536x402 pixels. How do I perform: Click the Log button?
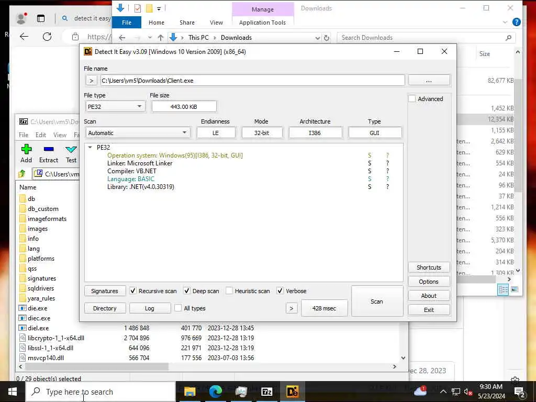pyautogui.click(x=150, y=308)
